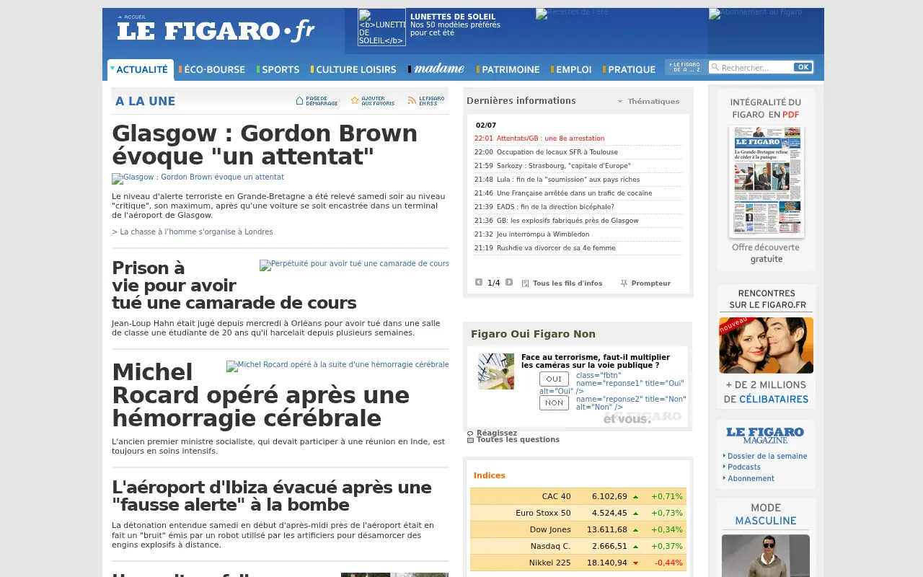Screen dimensions: 923x577
Task: Click the Tous les fils d'infos icon
Action: (x=525, y=283)
